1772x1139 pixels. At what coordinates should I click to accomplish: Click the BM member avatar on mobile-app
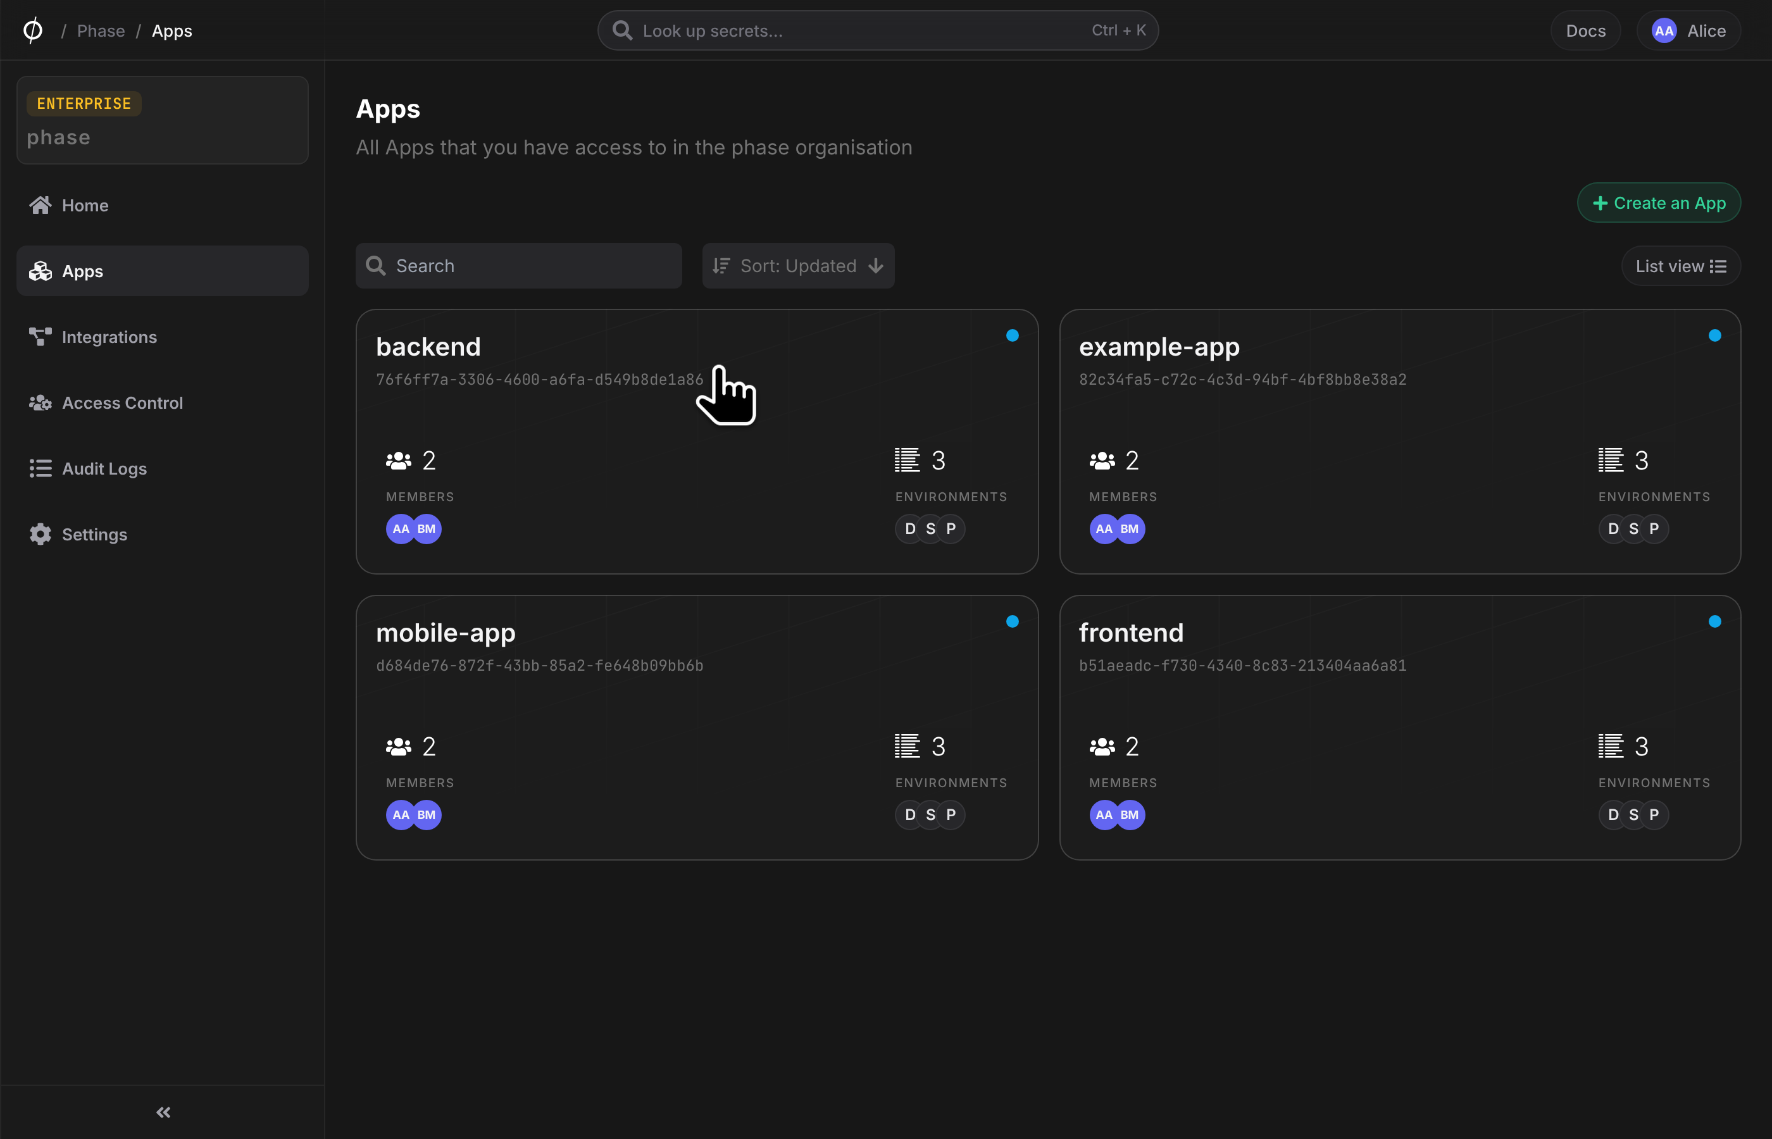427,815
